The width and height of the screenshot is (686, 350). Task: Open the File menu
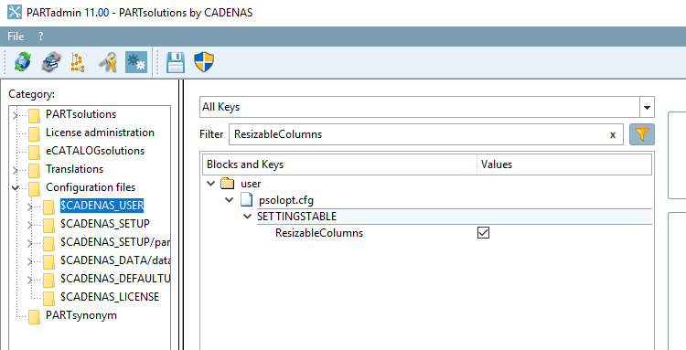click(16, 37)
